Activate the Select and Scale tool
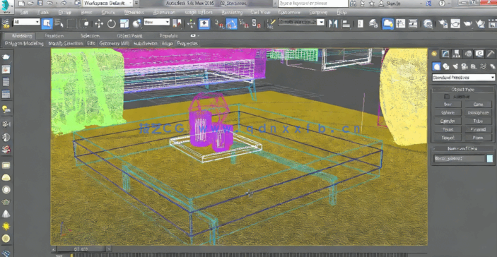Screen dimensions: 497x257 click(124, 24)
